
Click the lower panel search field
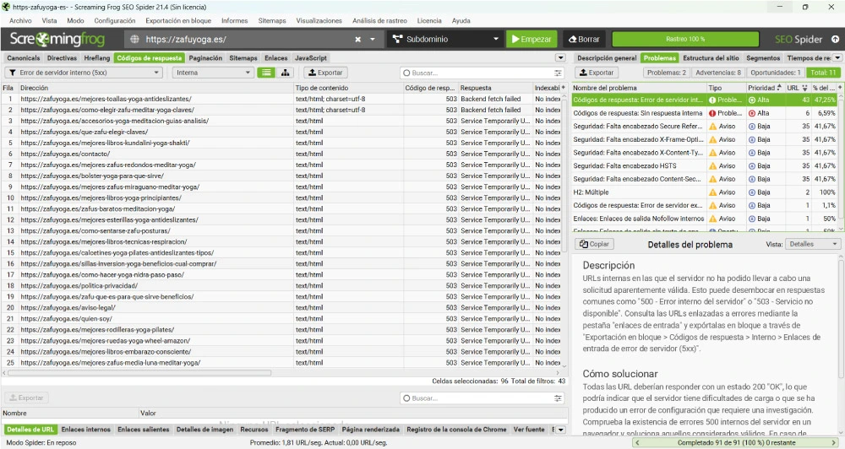(x=477, y=398)
